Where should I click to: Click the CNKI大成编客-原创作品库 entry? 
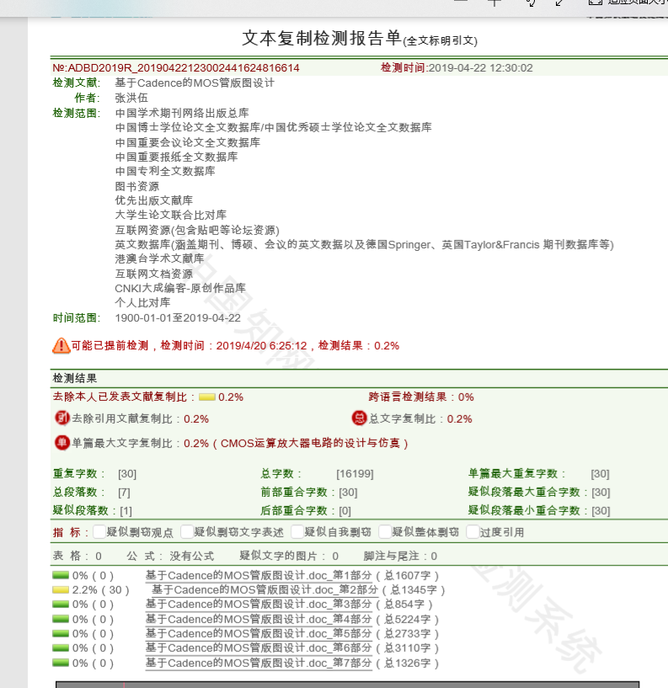[180, 288]
